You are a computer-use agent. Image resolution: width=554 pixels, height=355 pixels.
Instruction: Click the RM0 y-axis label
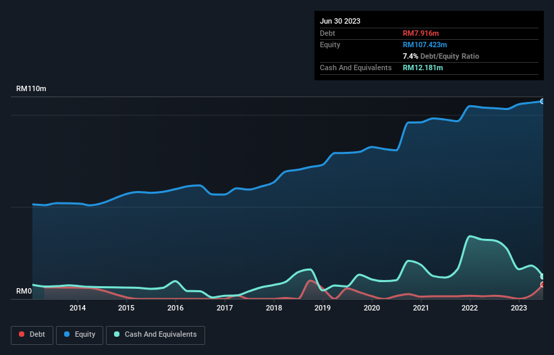[24, 292]
